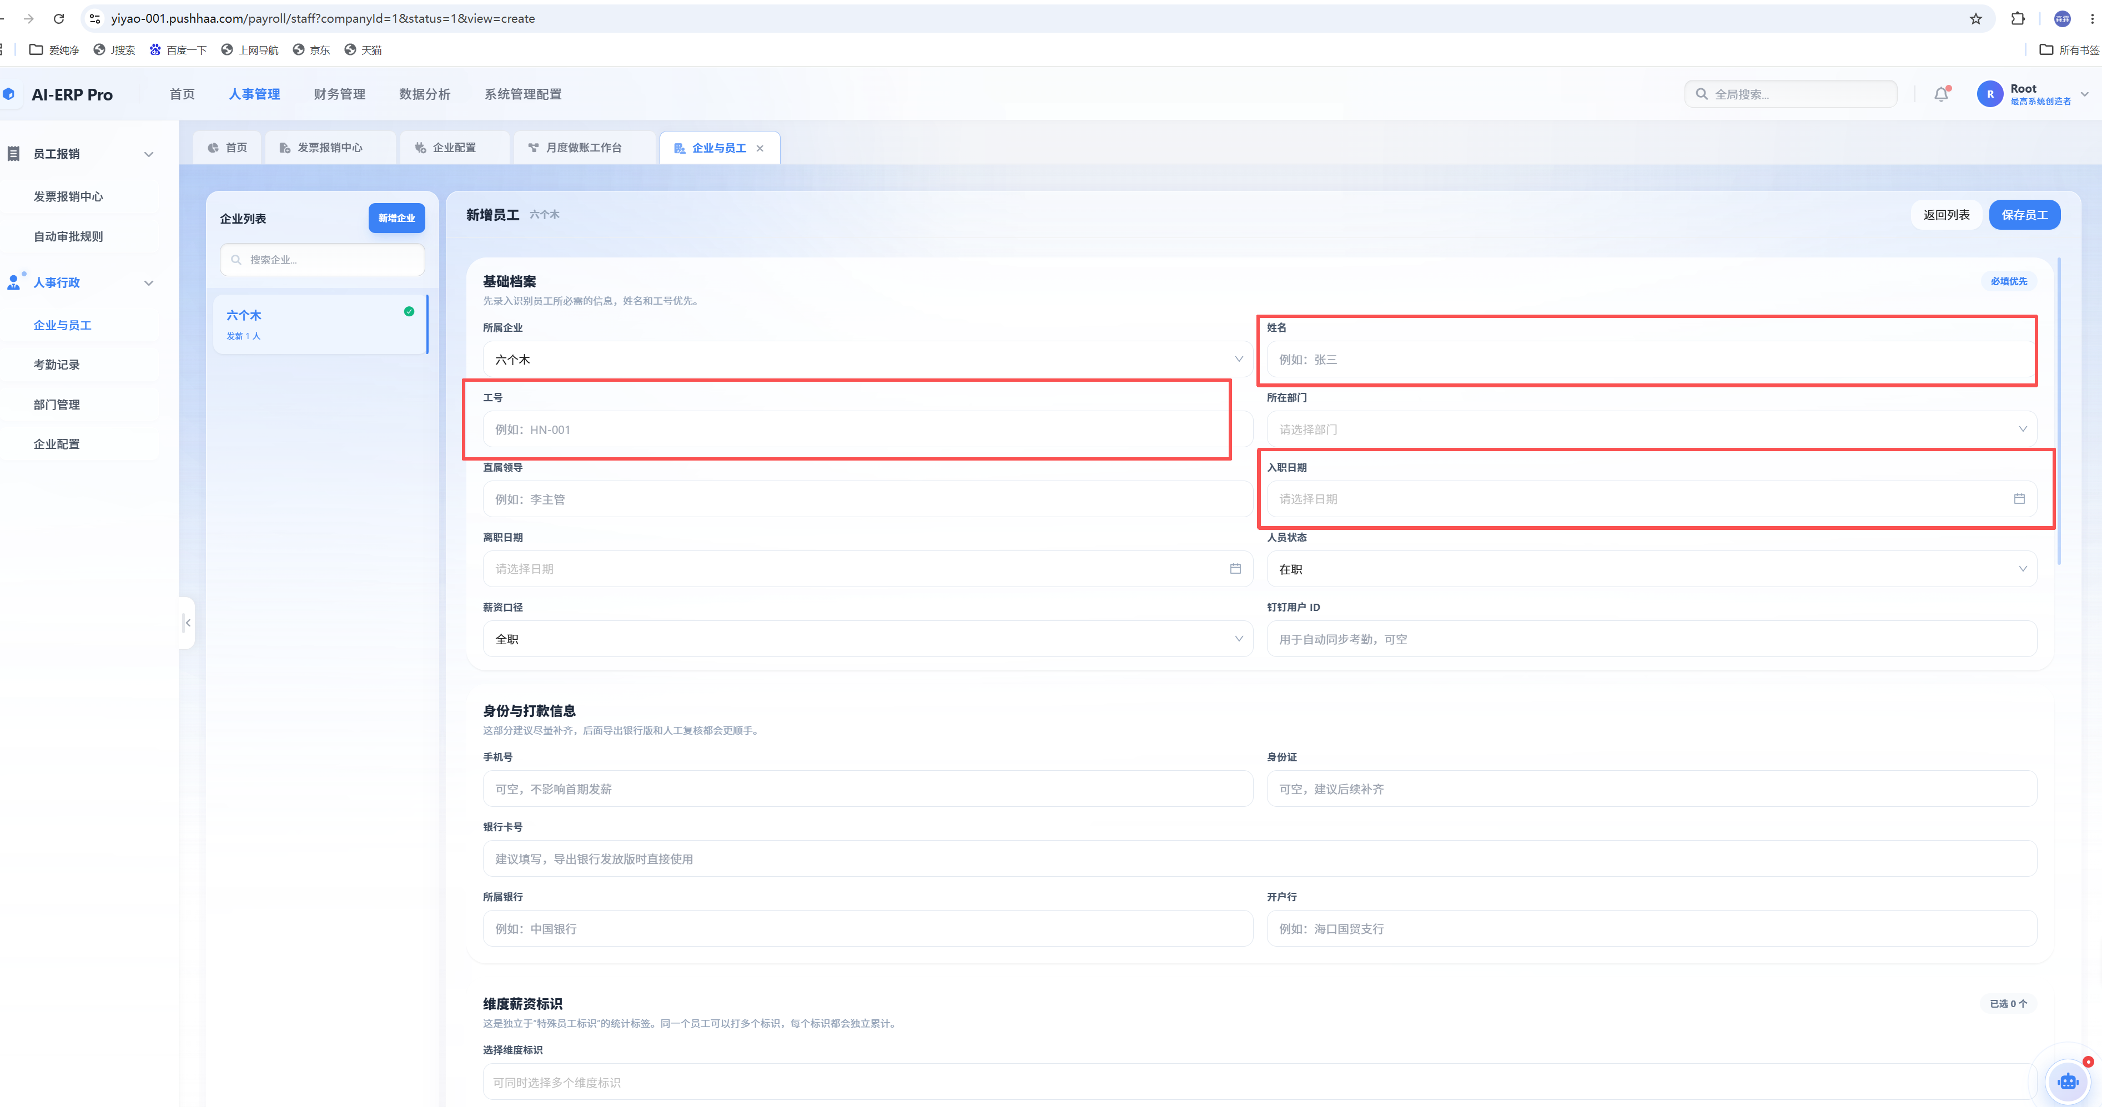Expand the Root account menu chevron
Screen dimensions: 2102x1107
(2084, 94)
